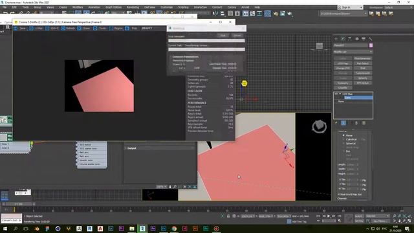Switch to Display command panel tab
Image resolution: width=414 pixels, height=233 pixels.
click(x=364, y=39)
